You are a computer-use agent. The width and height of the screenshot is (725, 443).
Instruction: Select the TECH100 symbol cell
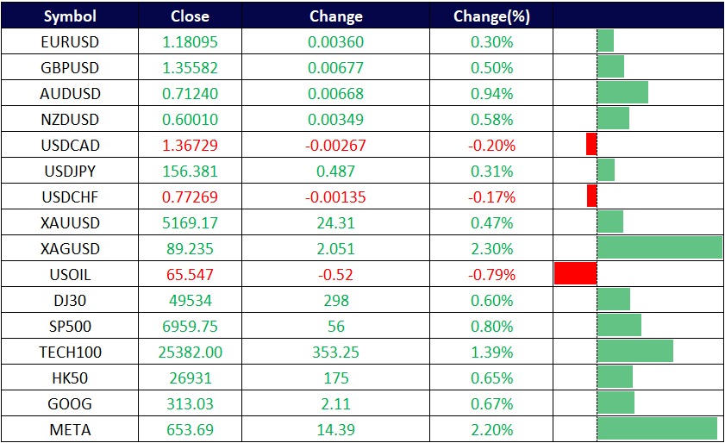(70, 352)
